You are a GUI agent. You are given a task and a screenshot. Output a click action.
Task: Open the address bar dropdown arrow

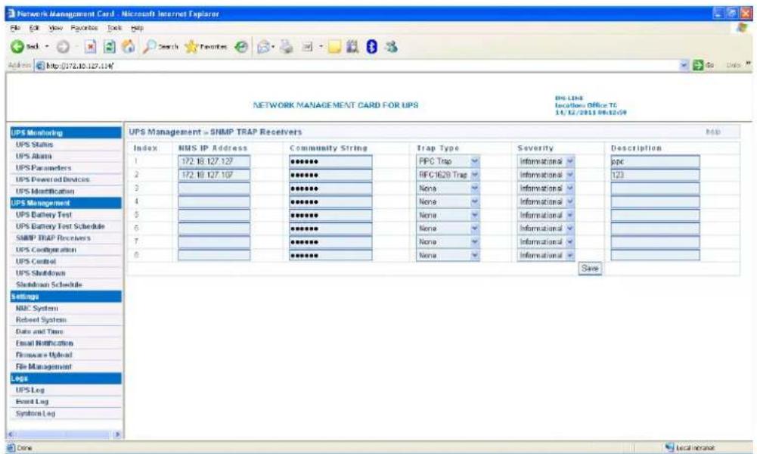click(684, 65)
